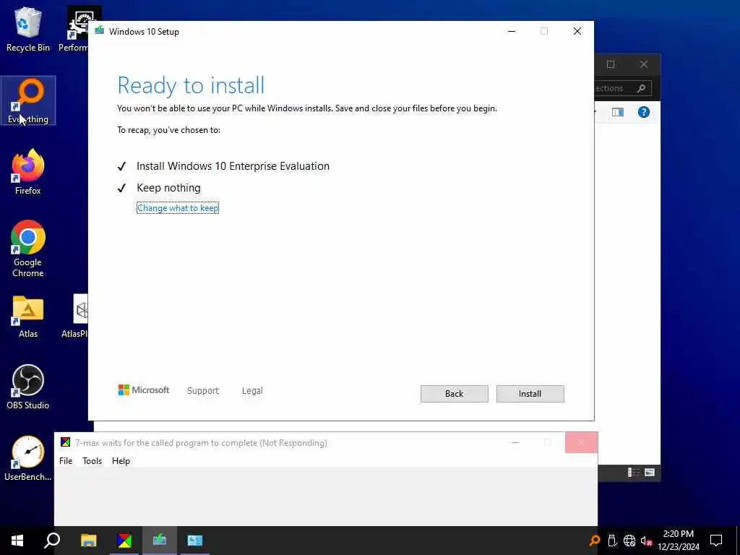This screenshot has height=555, width=740.
Task: Open taskbar search magnifier
Action: click(52, 541)
